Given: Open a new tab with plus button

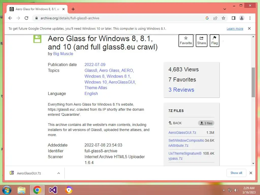Looking at the screenshot, I should point(73,9).
